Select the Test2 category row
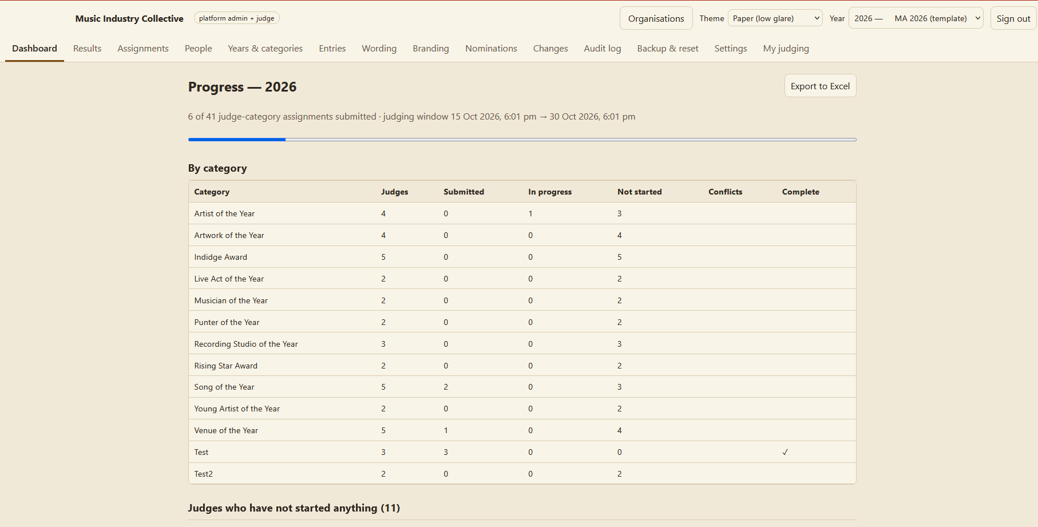Screen dimensions: 1038x527 522,474
